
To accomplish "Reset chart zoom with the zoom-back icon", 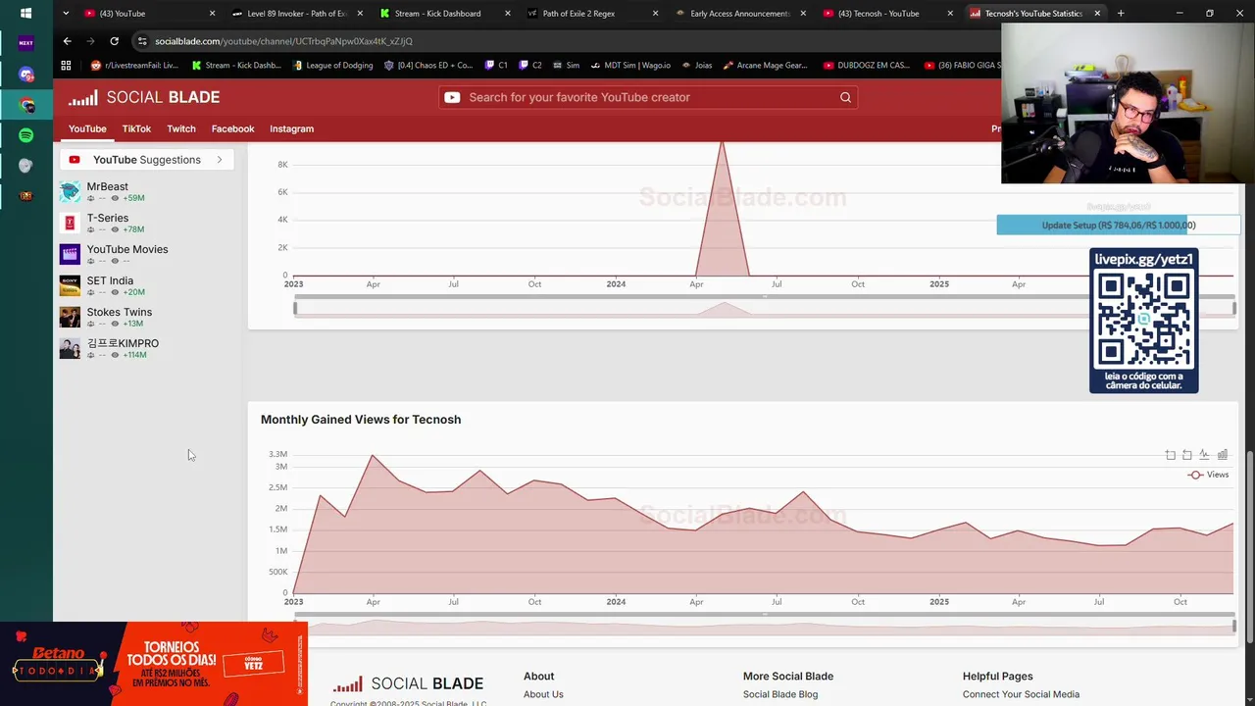I will pyautogui.click(x=1186, y=455).
